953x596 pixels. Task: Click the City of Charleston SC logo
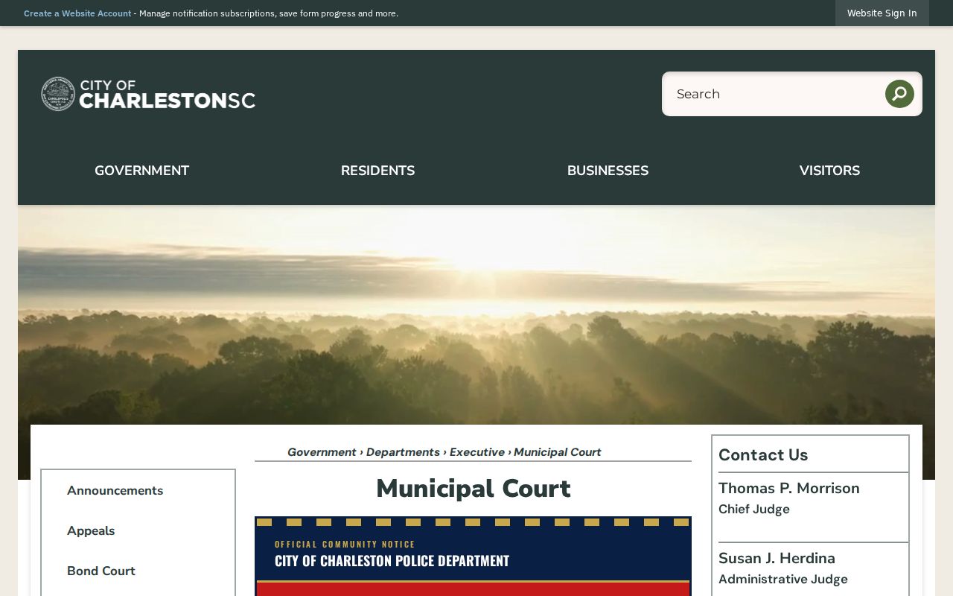(148, 94)
